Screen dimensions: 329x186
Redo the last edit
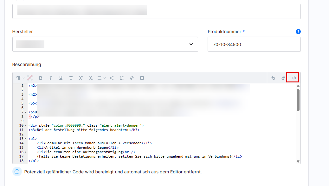(283, 78)
